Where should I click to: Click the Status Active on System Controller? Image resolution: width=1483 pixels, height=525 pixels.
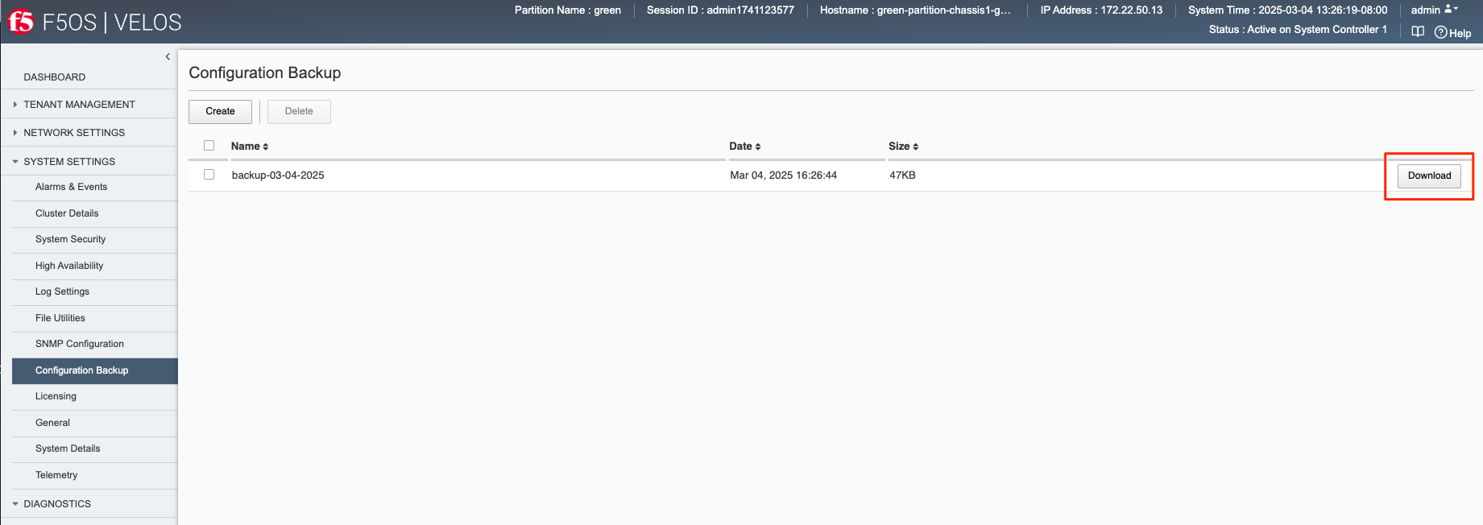pyautogui.click(x=1298, y=30)
